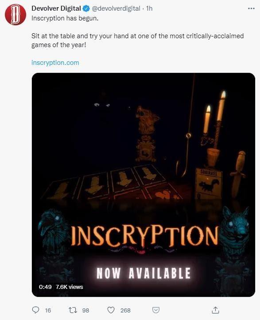Visit the inscryption.com link
This screenshot has height=320, width=260.
[55, 63]
